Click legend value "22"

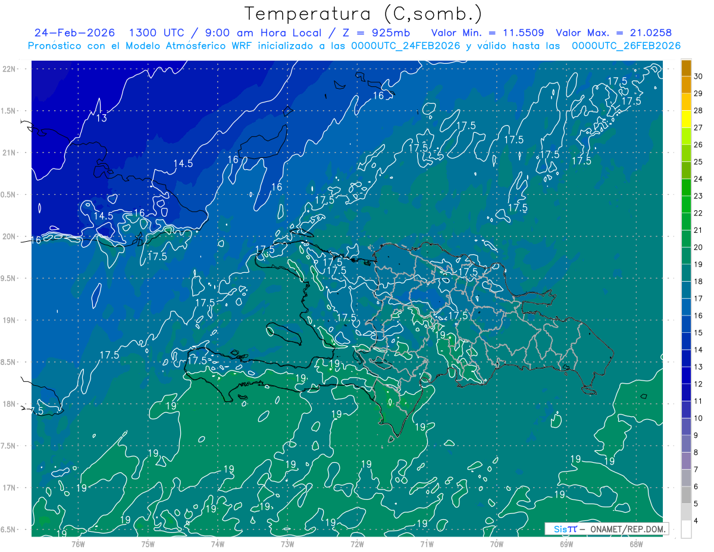699,213
